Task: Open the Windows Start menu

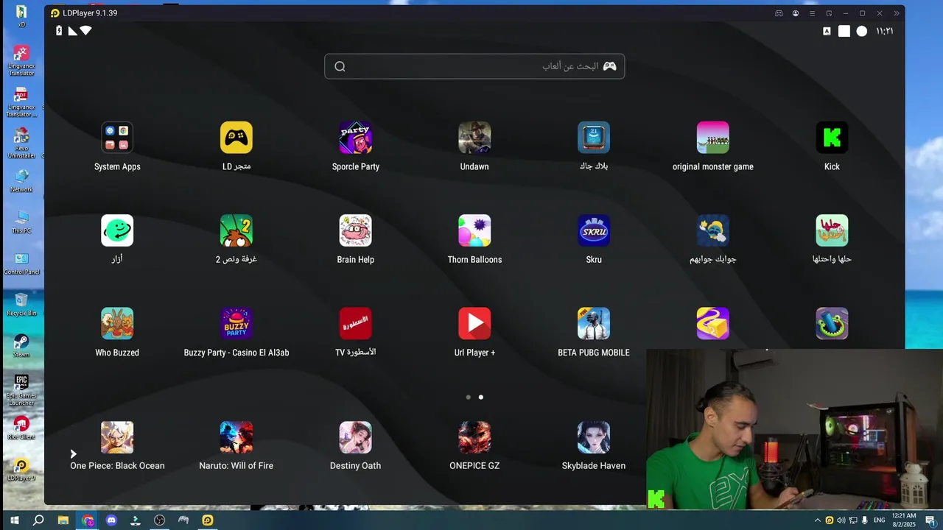Action: tap(13, 520)
